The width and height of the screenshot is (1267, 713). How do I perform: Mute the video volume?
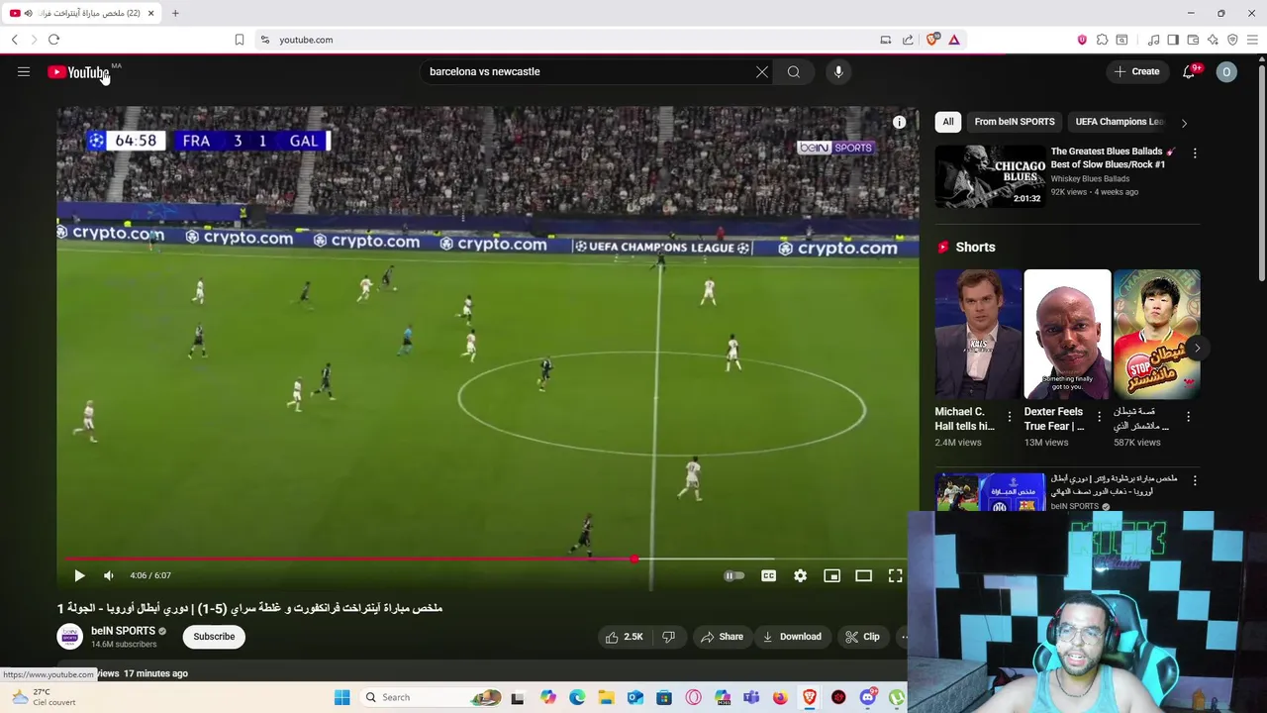click(x=109, y=575)
